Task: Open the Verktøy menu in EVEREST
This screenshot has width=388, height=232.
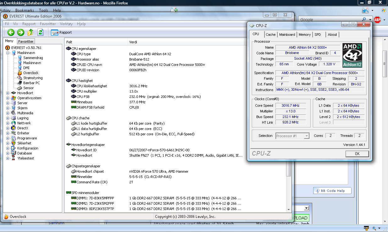Action: [x=66, y=24]
